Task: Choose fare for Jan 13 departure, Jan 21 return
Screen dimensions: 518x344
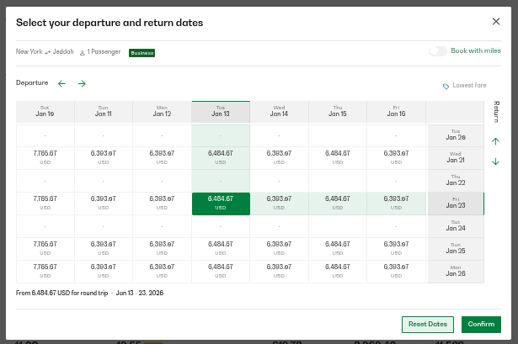Action: click(x=221, y=158)
